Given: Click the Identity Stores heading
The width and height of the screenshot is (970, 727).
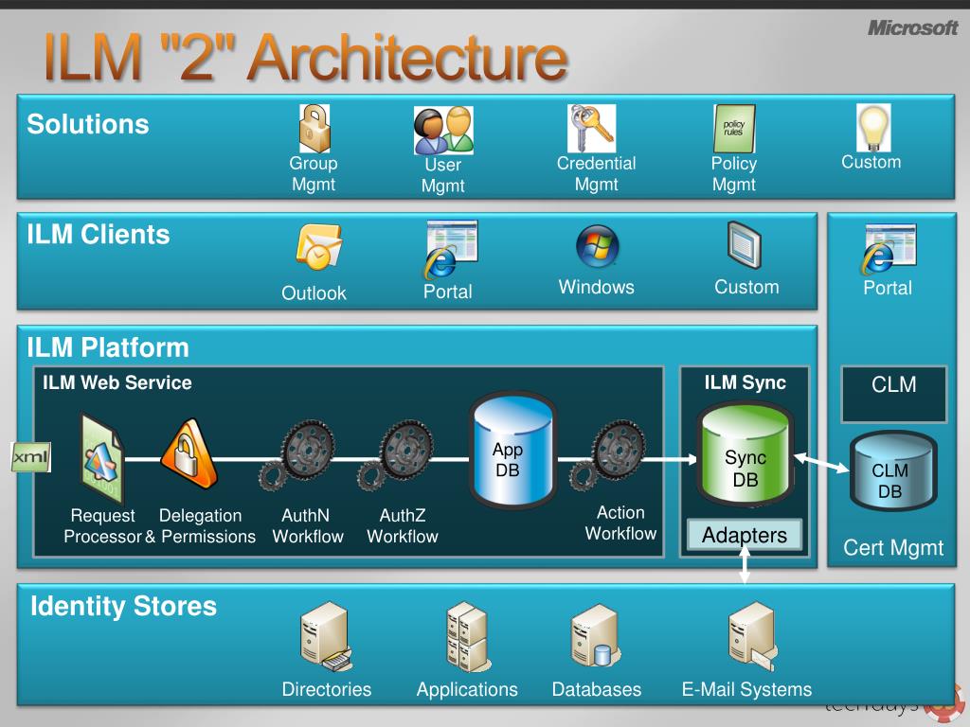Looking at the screenshot, I should click(124, 606).
